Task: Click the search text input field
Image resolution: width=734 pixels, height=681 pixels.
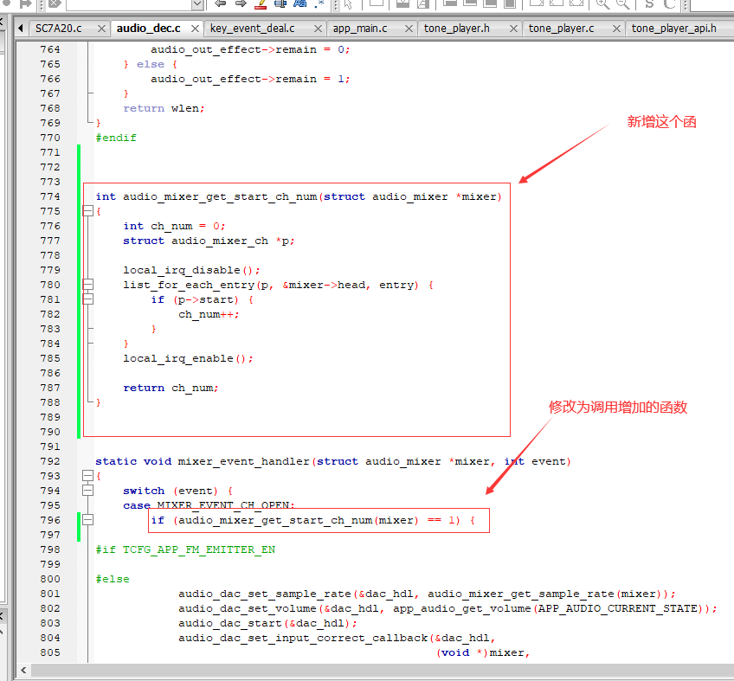Action: (129, 4)
